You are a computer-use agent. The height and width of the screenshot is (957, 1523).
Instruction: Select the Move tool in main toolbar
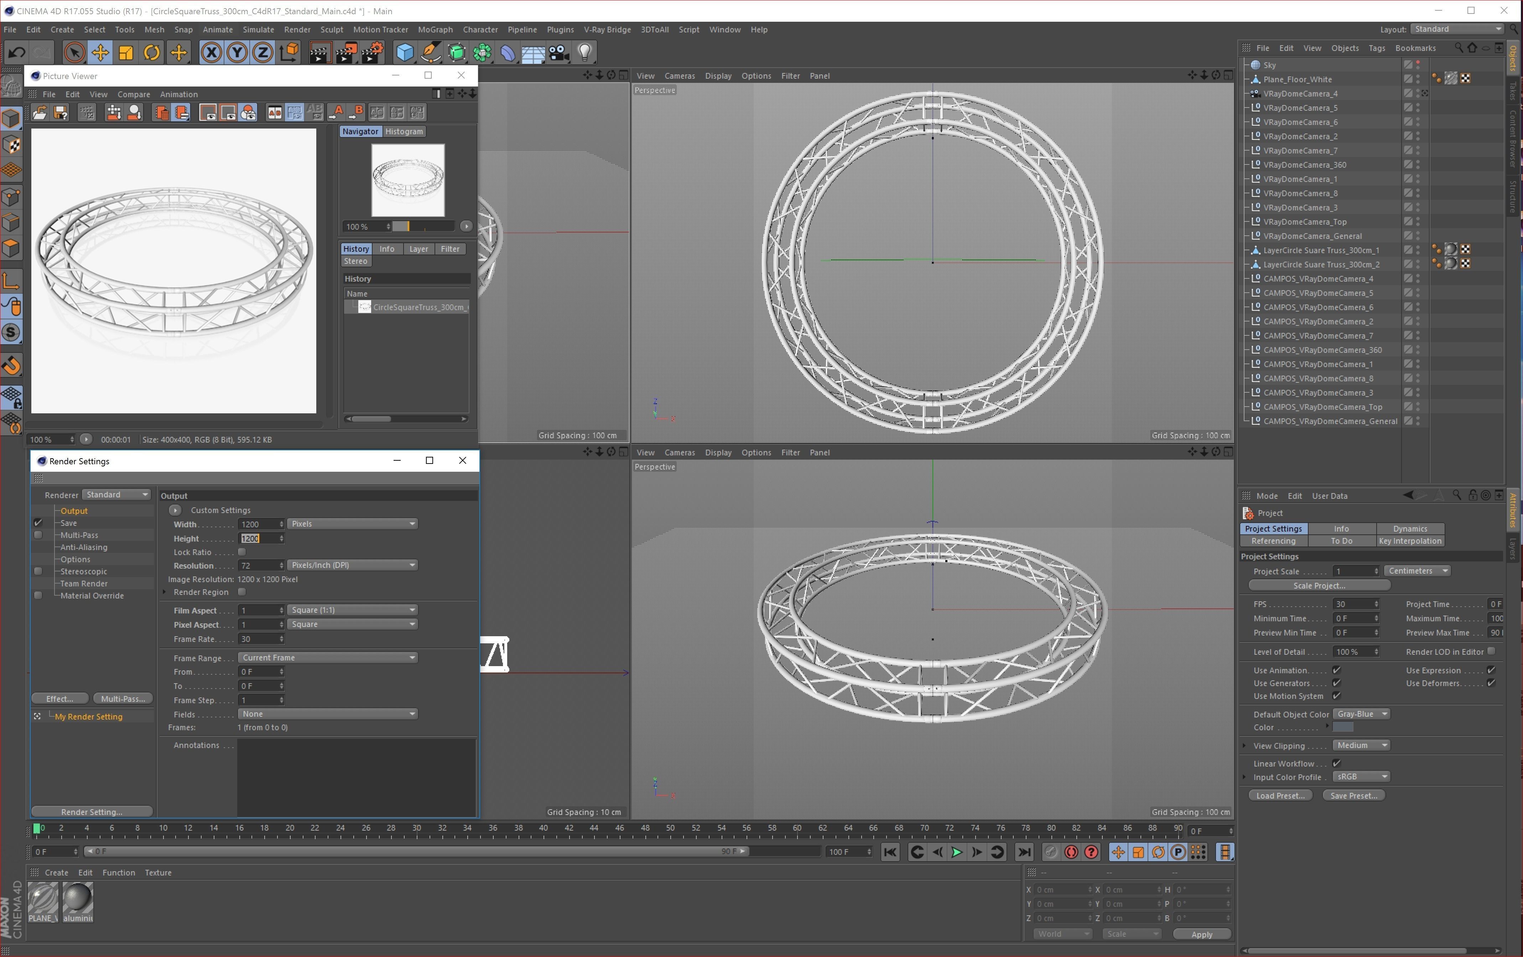click(x=100, y=52)
